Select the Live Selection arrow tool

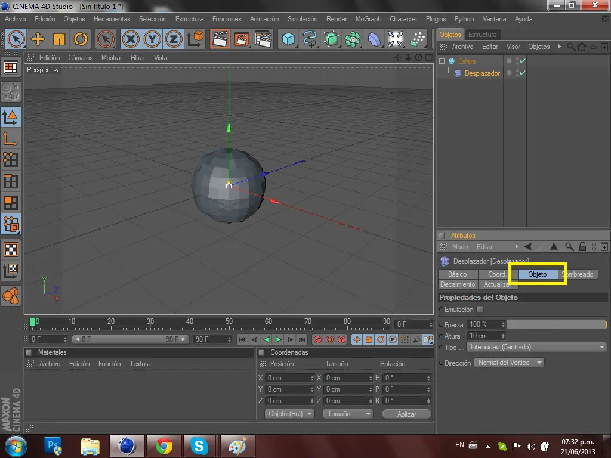pyautogui.click(x=16, y=39)
